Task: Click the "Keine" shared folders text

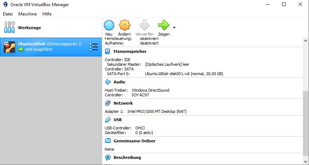Action: (x=109, y=149)
